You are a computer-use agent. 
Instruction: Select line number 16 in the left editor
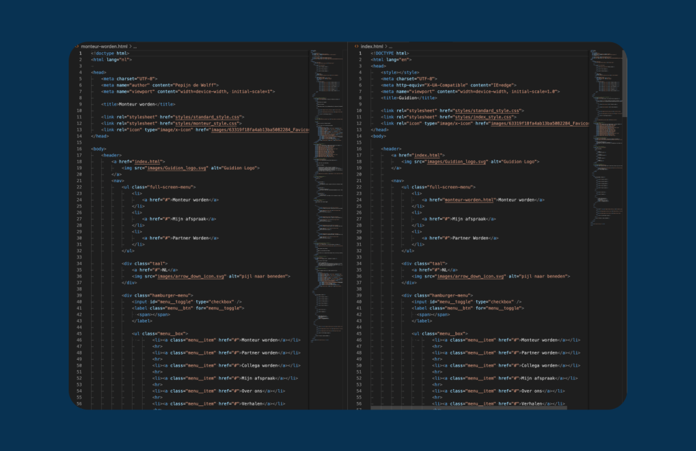(80, 148)
